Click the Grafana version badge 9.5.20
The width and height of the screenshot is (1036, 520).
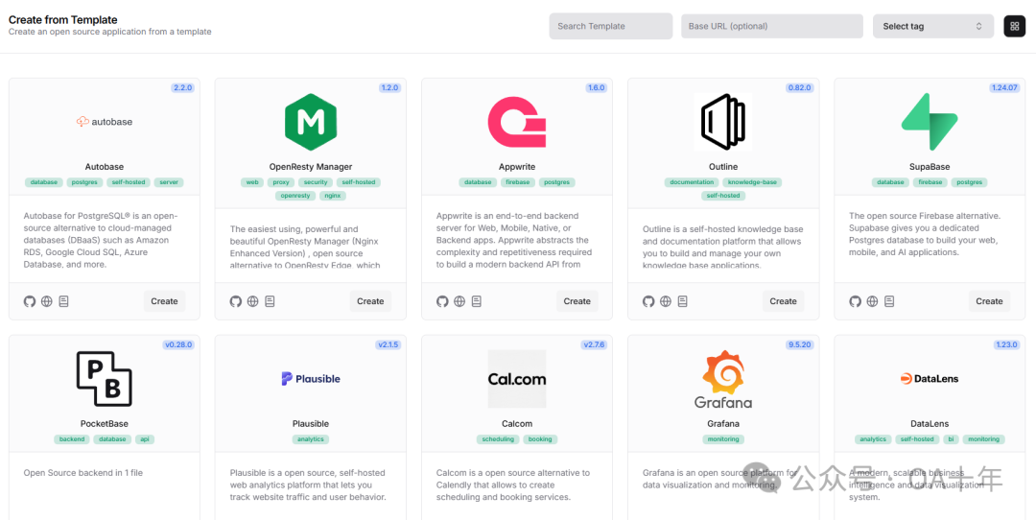[800, 344]
